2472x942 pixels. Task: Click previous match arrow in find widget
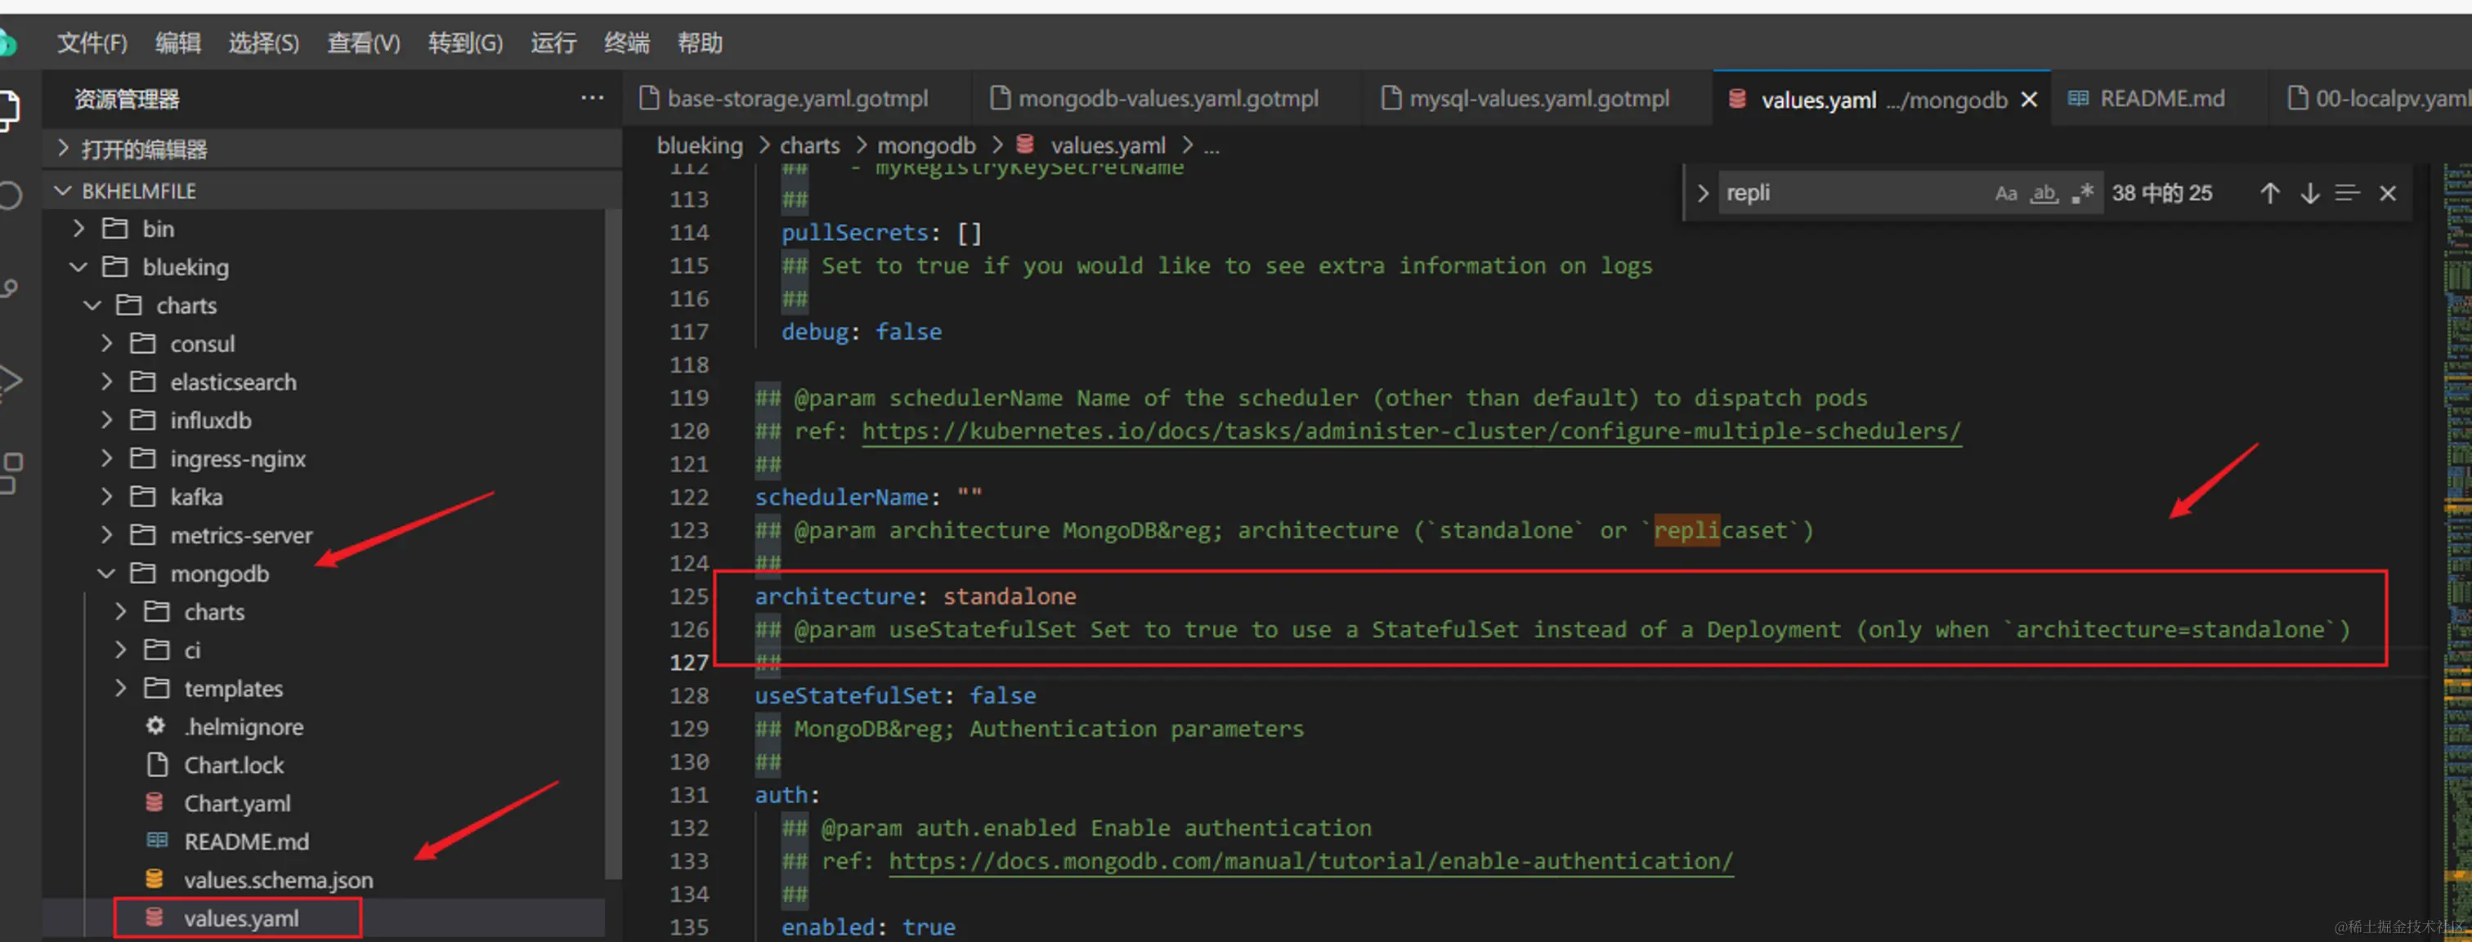tap(2268, 193)
